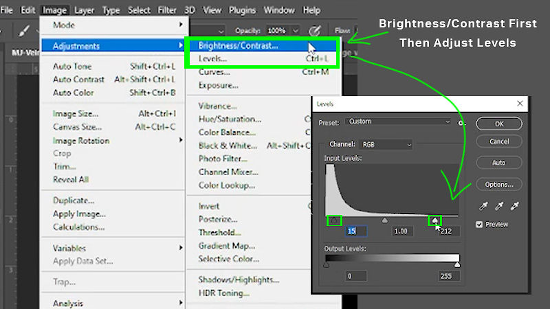Open the Help menu
Screen dimensions: 550x309
[311, 10]
